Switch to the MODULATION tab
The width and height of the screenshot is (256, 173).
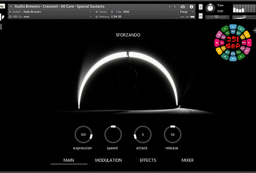point(109,160)
